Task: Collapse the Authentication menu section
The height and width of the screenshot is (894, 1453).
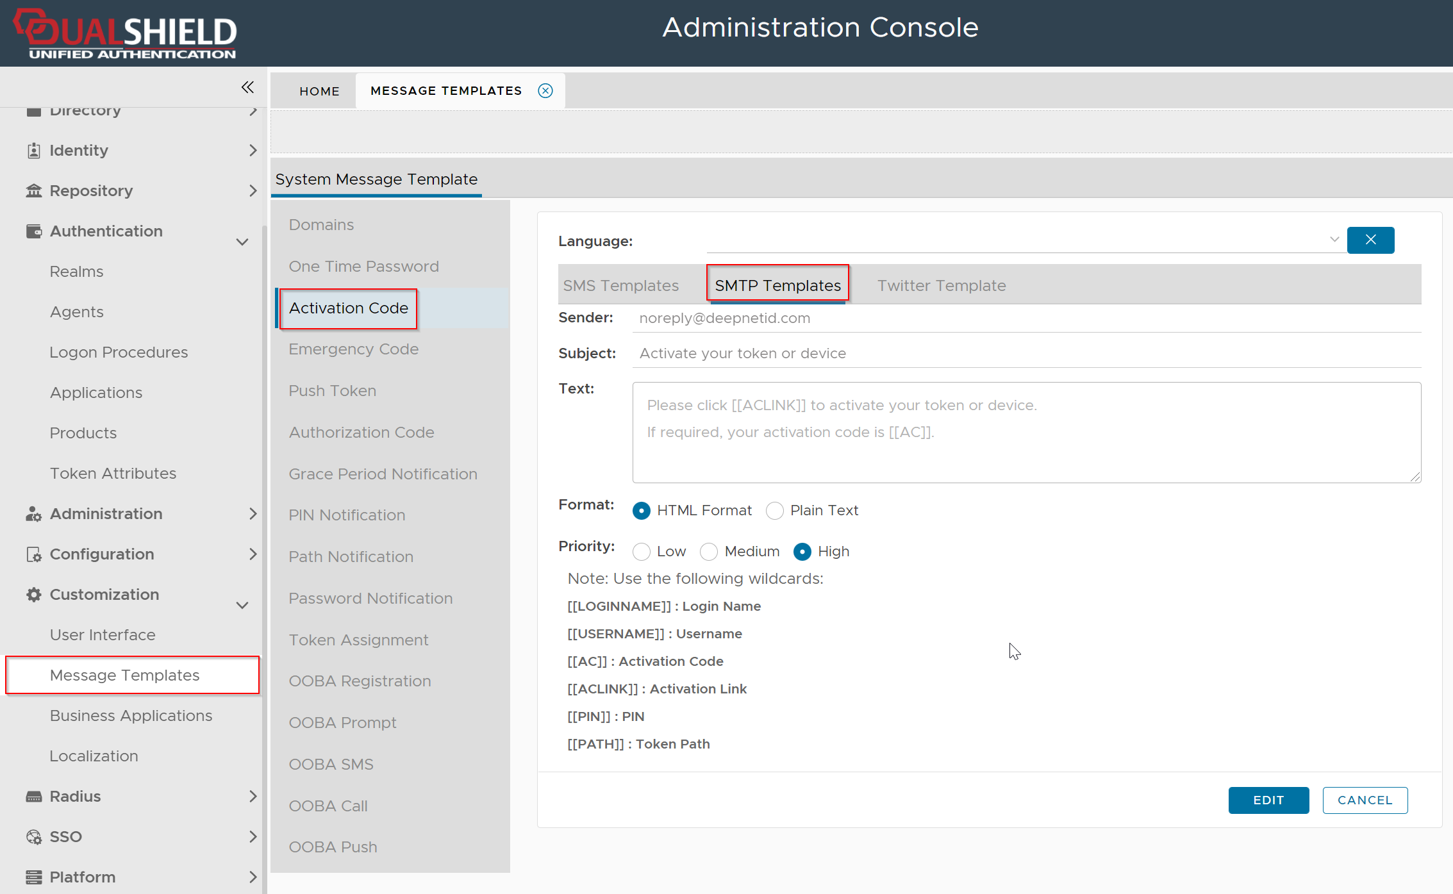Action: 242,242
